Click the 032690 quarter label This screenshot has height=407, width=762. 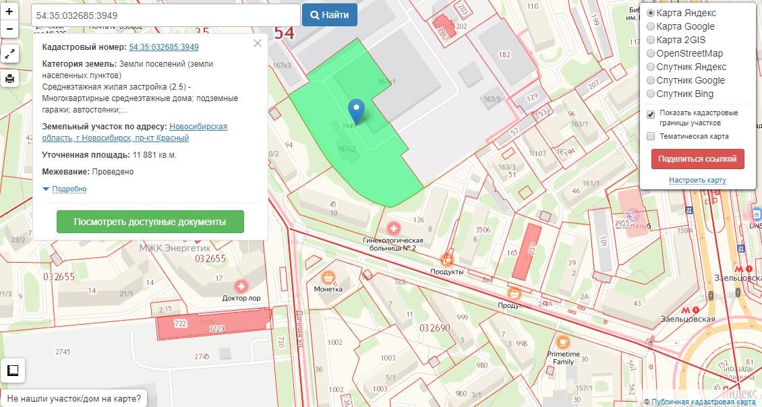point(434,328)
